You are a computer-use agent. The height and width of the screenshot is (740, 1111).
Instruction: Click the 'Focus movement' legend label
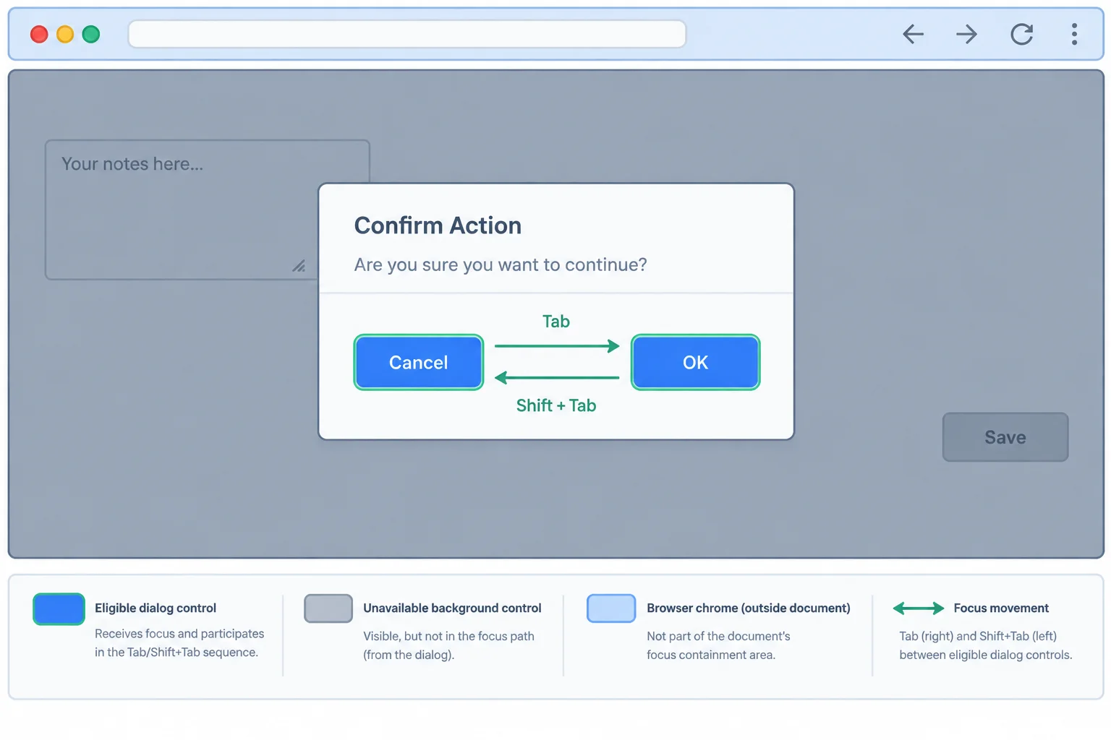pyautogui.click(x=1001, y=608)
